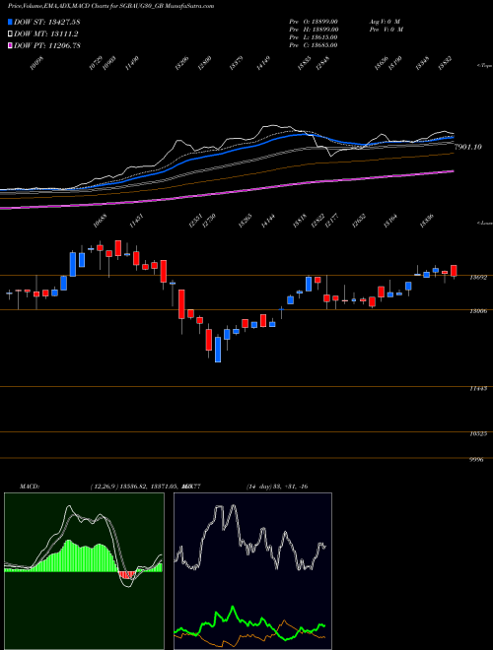
Task: Click the last red candle on the right
Action: tap(454, 271)
